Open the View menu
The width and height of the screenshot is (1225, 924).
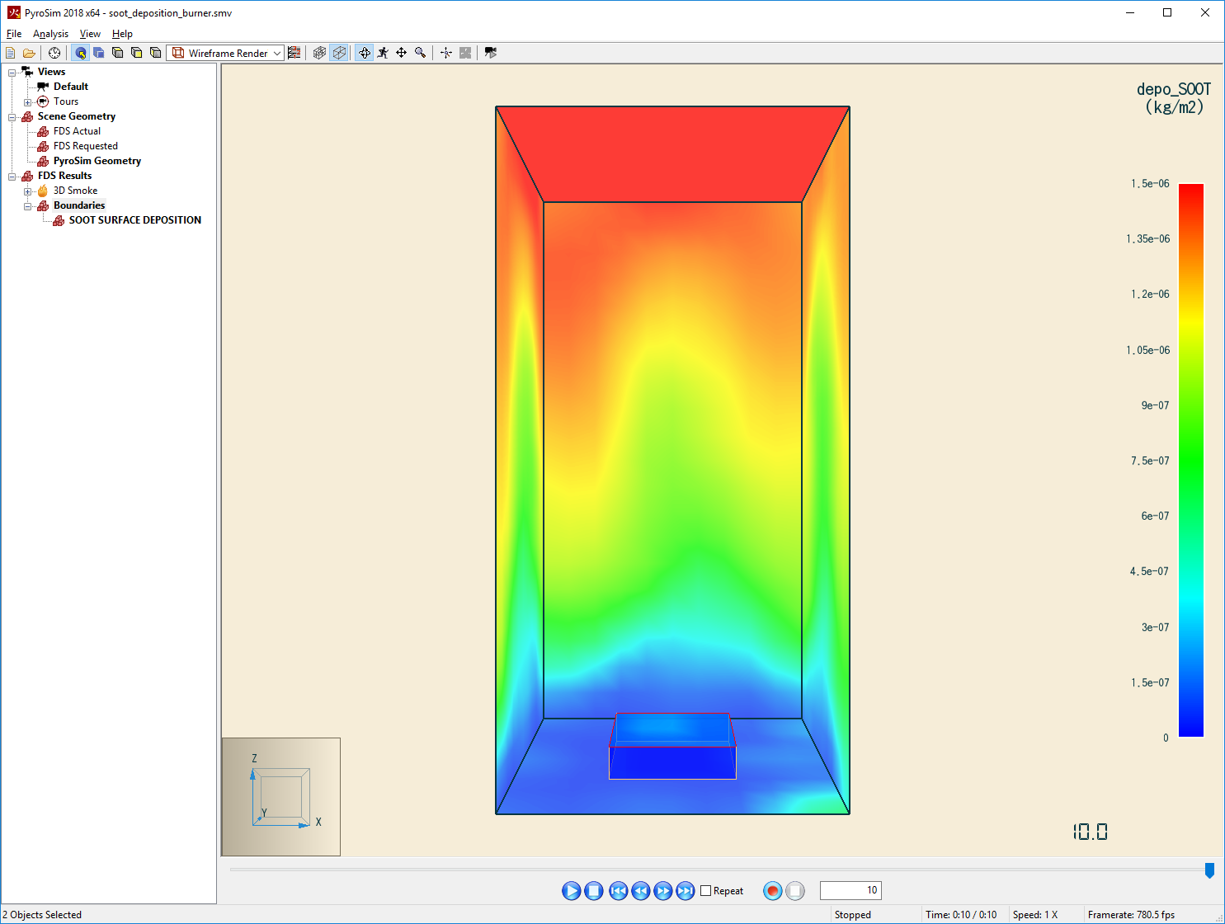(x=90, y=34)
